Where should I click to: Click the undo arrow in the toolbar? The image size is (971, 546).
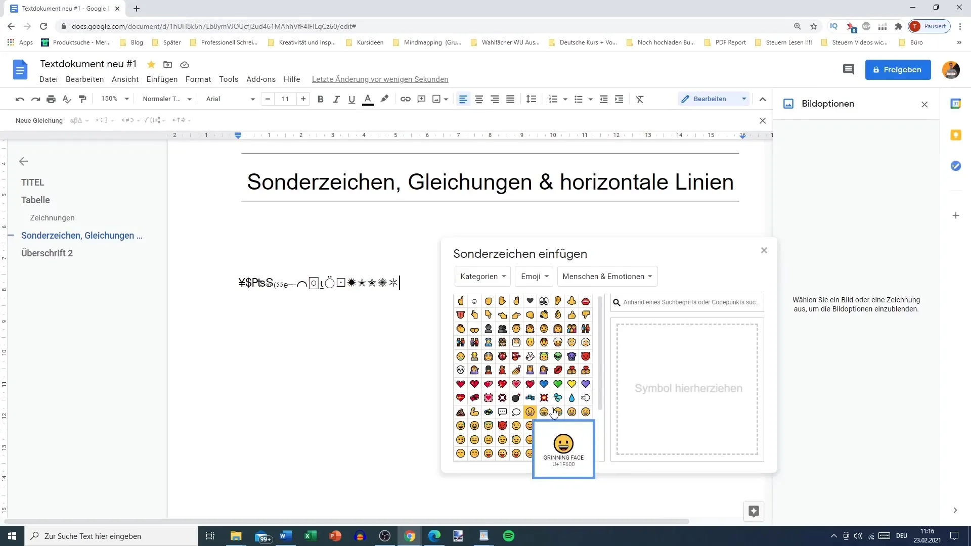tap(20, 99)
